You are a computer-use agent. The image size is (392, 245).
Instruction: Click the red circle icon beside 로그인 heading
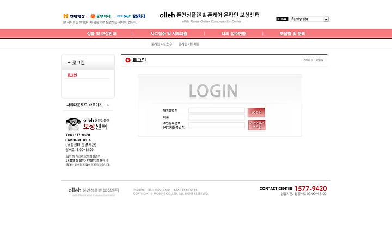click(128, 60)
